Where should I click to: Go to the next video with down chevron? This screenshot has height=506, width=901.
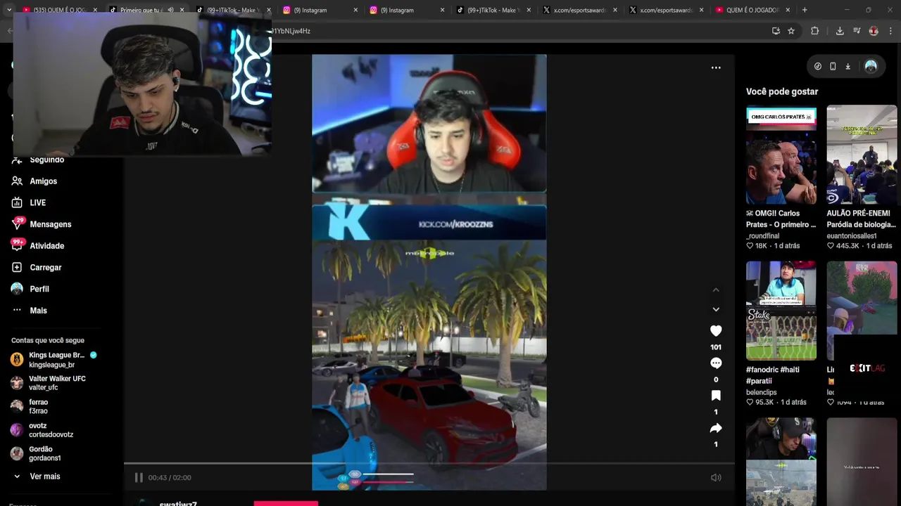pos(716,309)
